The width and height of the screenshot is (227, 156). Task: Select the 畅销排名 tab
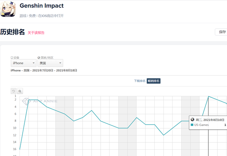click(x=154, y=81)
